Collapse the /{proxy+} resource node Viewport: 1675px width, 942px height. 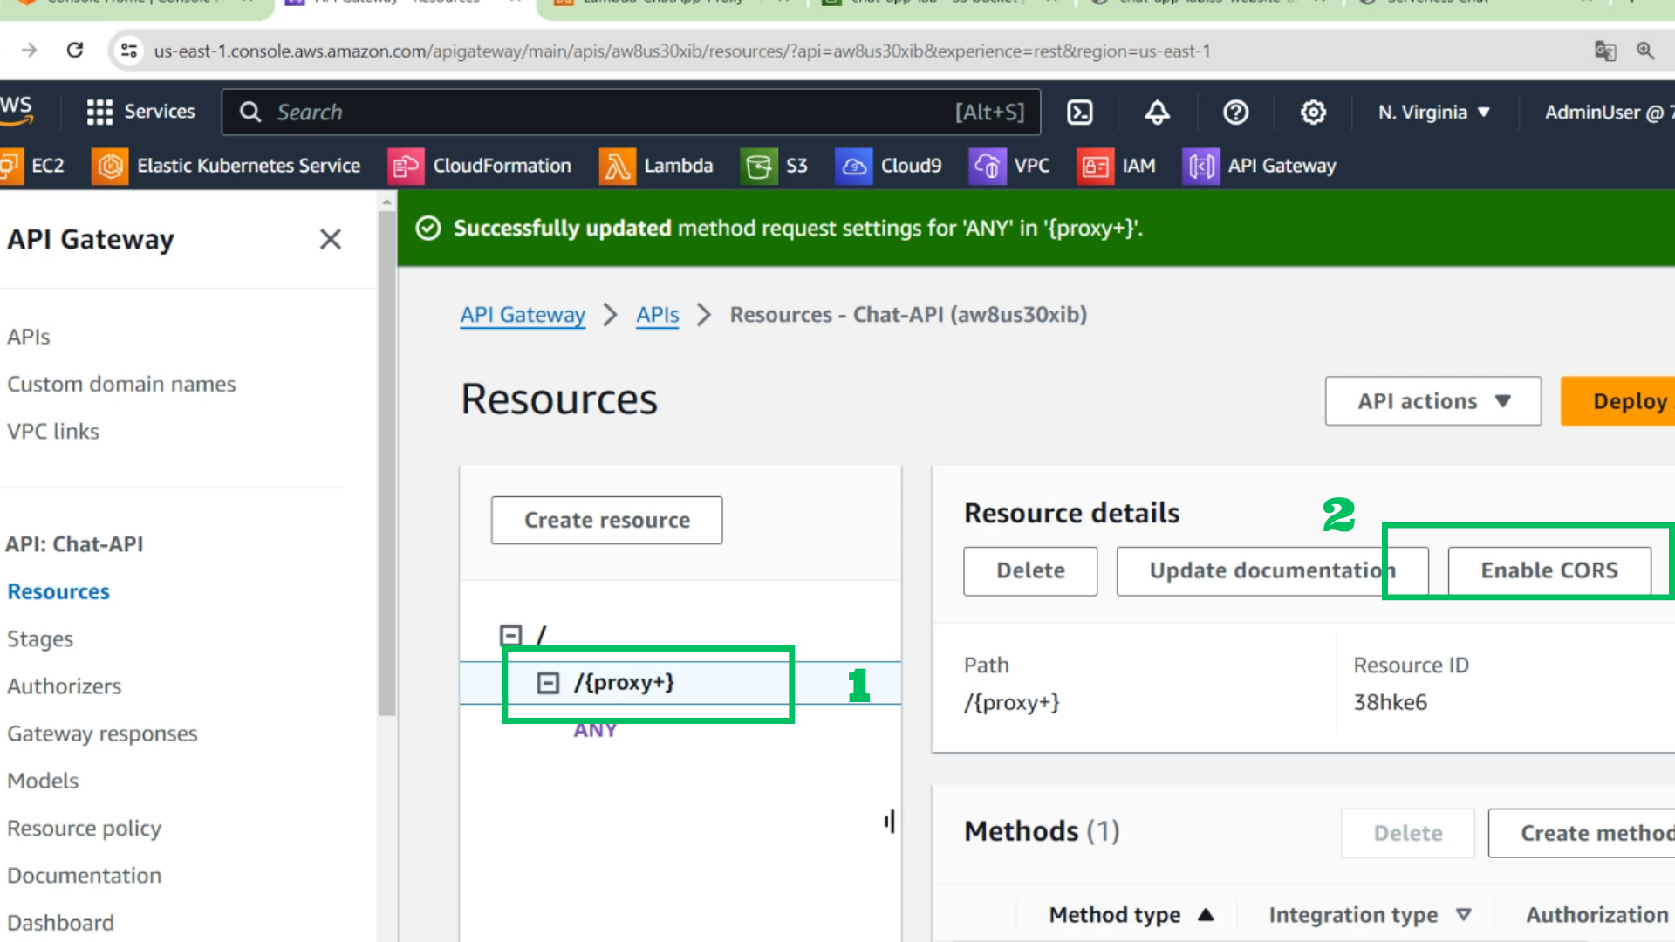[x=548, y=683]
